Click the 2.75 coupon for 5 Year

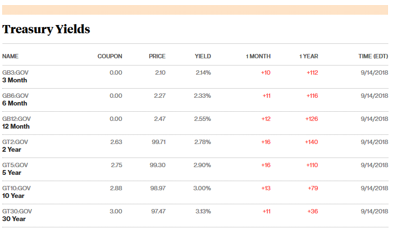click(x=116, y=165)
